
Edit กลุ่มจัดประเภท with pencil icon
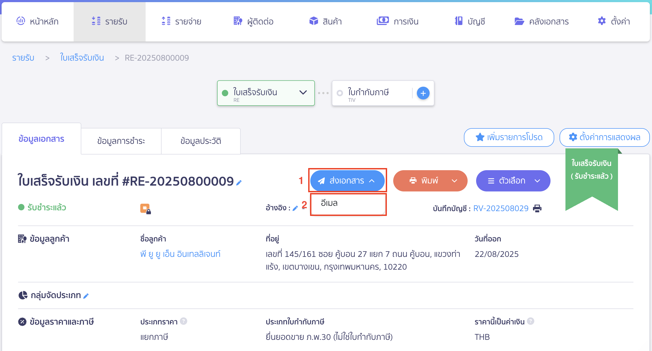86,296
